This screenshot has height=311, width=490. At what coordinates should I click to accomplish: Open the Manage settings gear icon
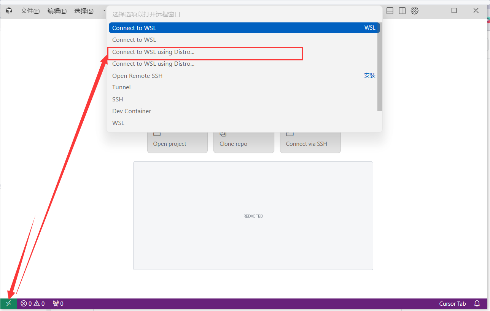[415, 11]
